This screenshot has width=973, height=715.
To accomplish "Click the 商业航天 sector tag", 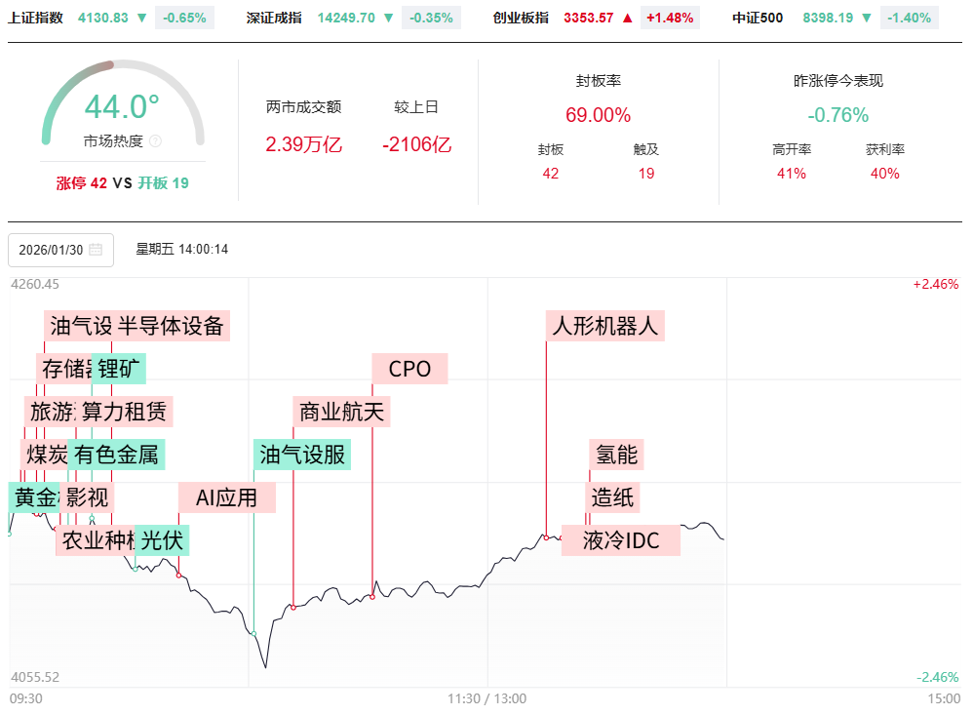I will pyautogui.click(x=341, y=412).
